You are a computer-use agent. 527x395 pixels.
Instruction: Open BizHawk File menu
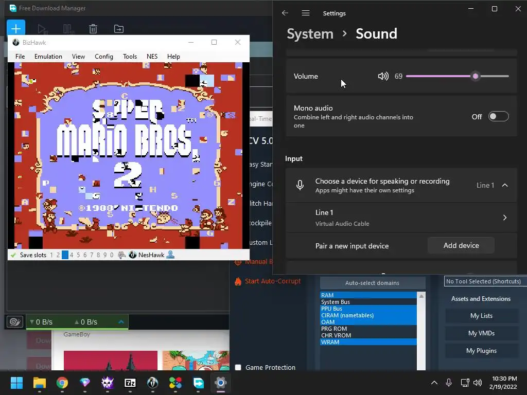(x=20, y=57)
